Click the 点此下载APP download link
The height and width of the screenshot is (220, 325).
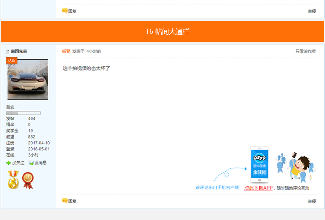(258, 188)
